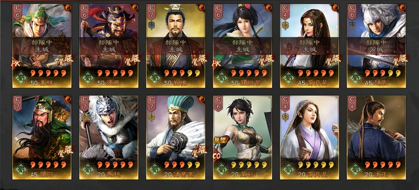Viewport: 419px width, 190px height.
Task: Click the 蜀 faction emblem on 馬超
Action: tap(88, 169)
